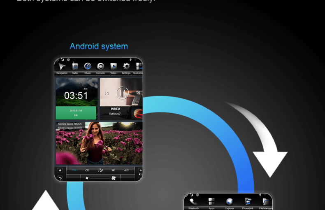Image resolution: width=325 pixels, height=210 pixels.
Task: Click the green date tile 2013-01-18
Action: coord(76,113)
